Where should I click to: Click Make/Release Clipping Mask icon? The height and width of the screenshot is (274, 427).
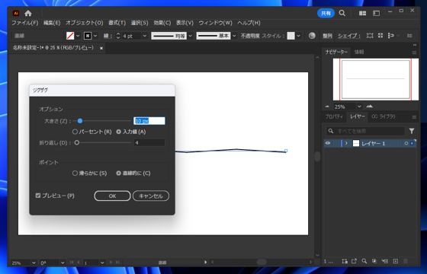click(x=374, y=261)
